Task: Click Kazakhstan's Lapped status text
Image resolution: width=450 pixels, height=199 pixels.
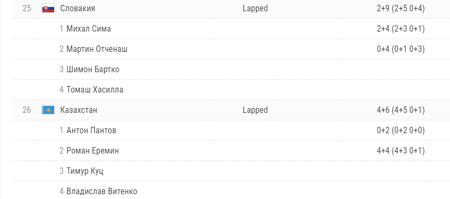Action: click(x=255, y=110)
